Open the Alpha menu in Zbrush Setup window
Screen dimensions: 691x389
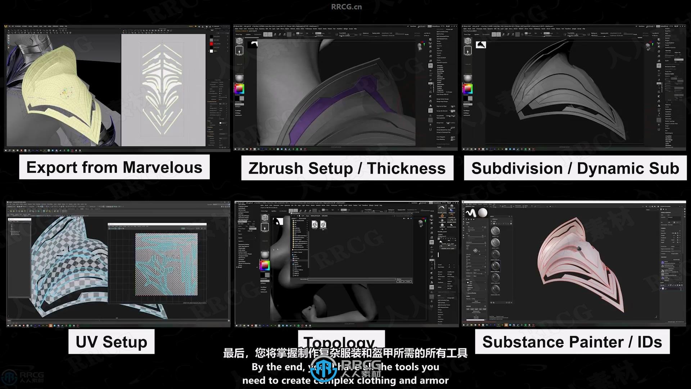pyautogui.click(x=236, y=29)
